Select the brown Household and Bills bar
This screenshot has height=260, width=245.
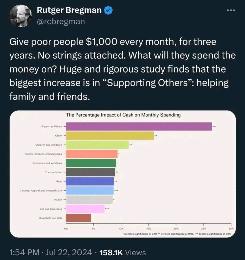tap(79, 218)
